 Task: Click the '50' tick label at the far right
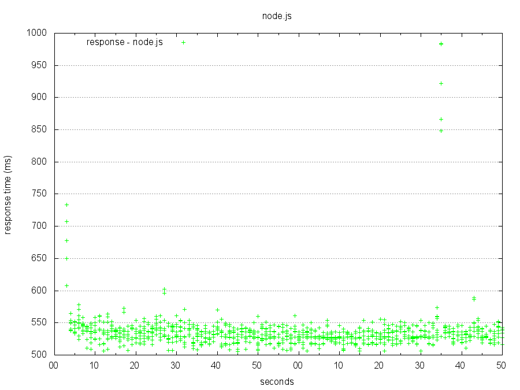pos(501,363)
